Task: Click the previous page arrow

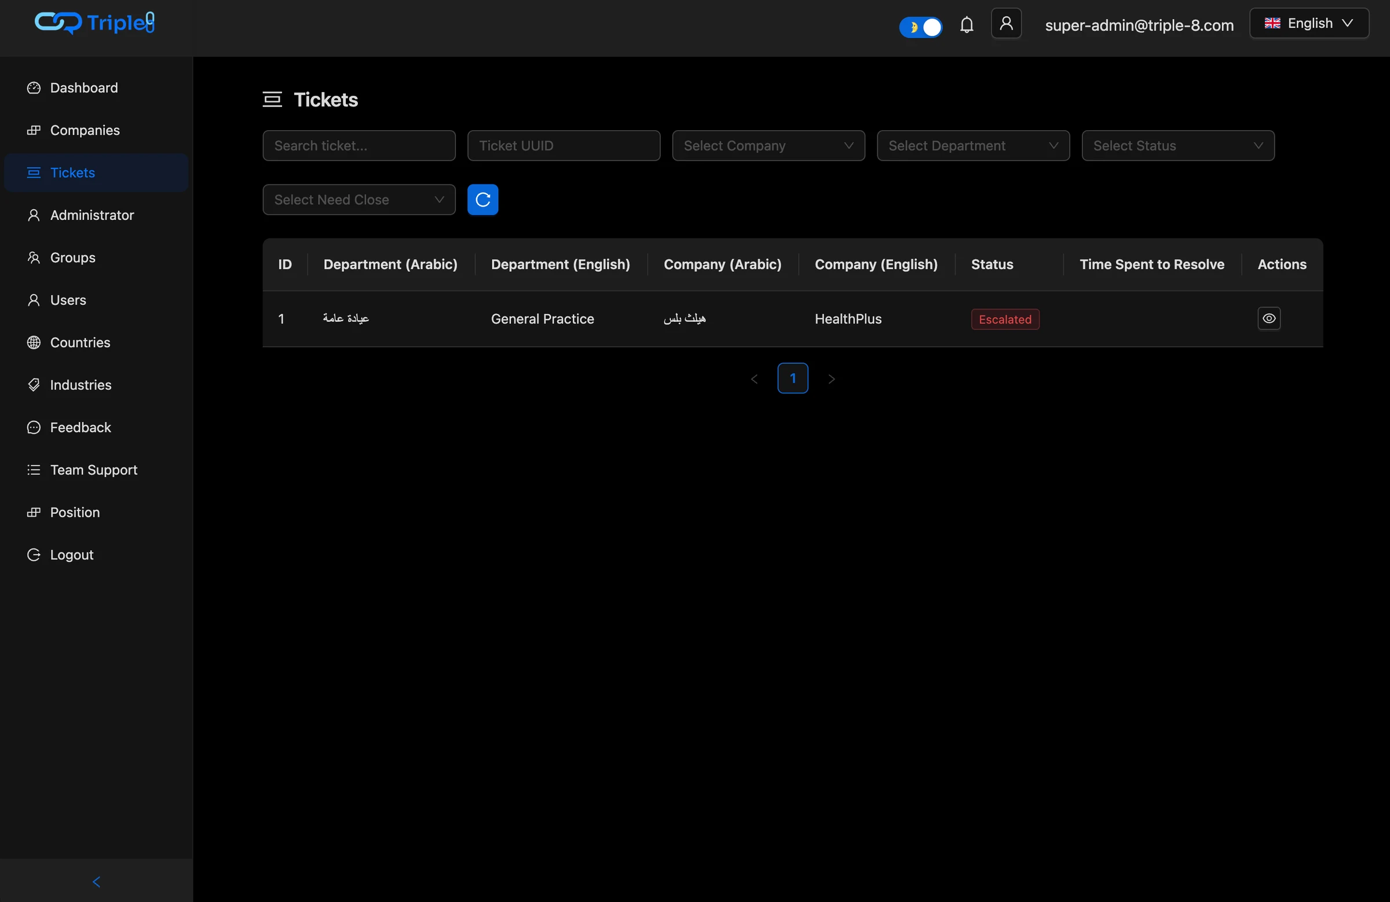Action: (754, 378)
